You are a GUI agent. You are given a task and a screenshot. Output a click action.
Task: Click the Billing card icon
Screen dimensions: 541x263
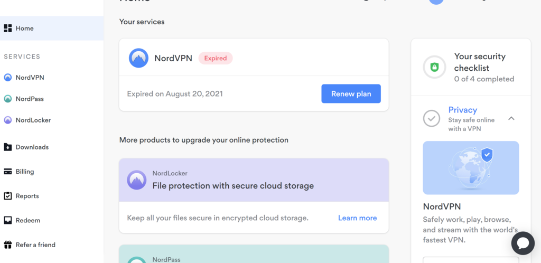[x=7, y=172]
